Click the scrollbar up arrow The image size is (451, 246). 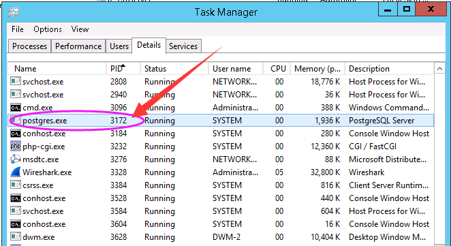(x=439, y=69)
